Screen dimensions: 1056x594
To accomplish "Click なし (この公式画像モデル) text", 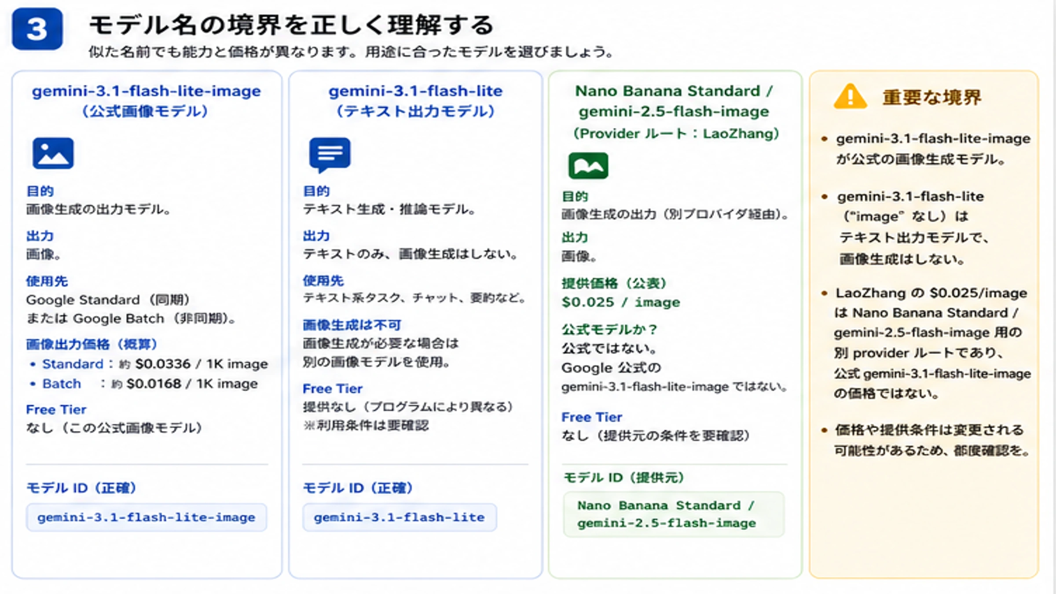I will tap(114, 428).
